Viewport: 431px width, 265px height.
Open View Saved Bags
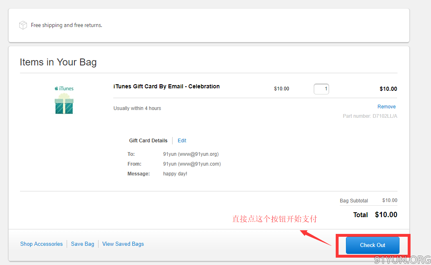point(123,244)
